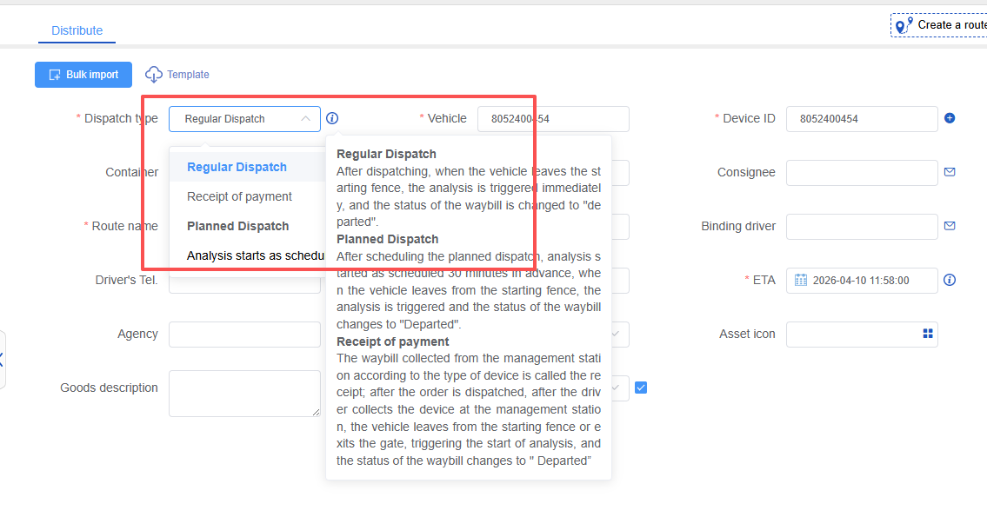Collapse the Dispatch type dropdown
Screen dimensions: 987x517
pos(305,119)
